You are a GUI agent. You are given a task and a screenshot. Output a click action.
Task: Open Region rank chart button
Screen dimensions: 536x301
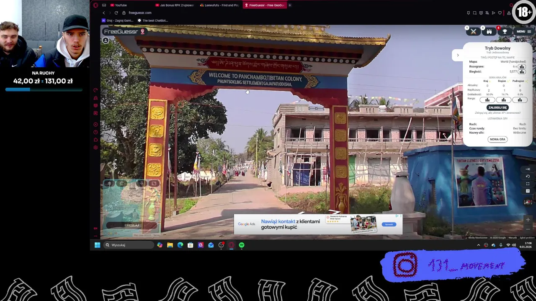pos(504,100)
